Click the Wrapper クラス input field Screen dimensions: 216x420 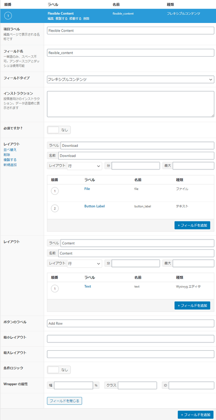[137, 386]
